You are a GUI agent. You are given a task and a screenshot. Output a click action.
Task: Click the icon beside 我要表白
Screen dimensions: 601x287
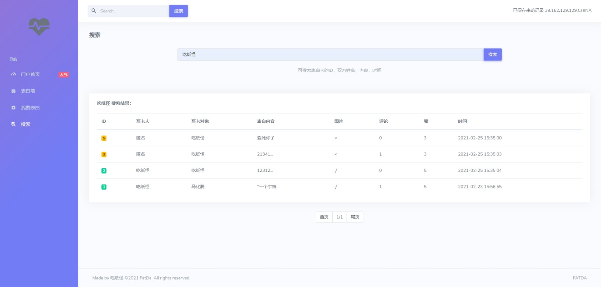(x=13, y=108)
